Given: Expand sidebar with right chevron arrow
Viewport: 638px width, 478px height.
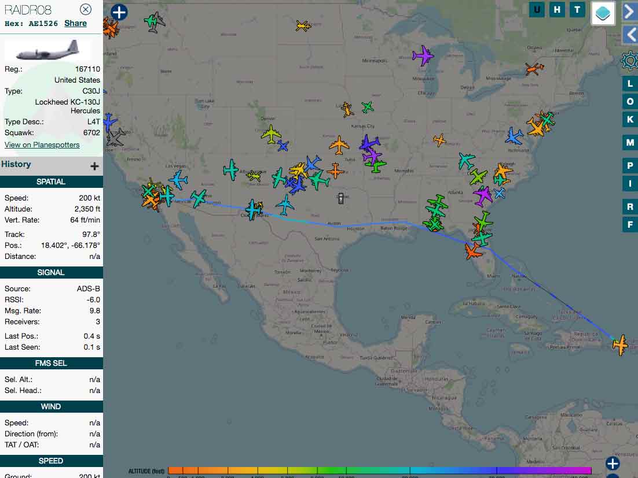Looking at the screenshot, I should (630, 12).
